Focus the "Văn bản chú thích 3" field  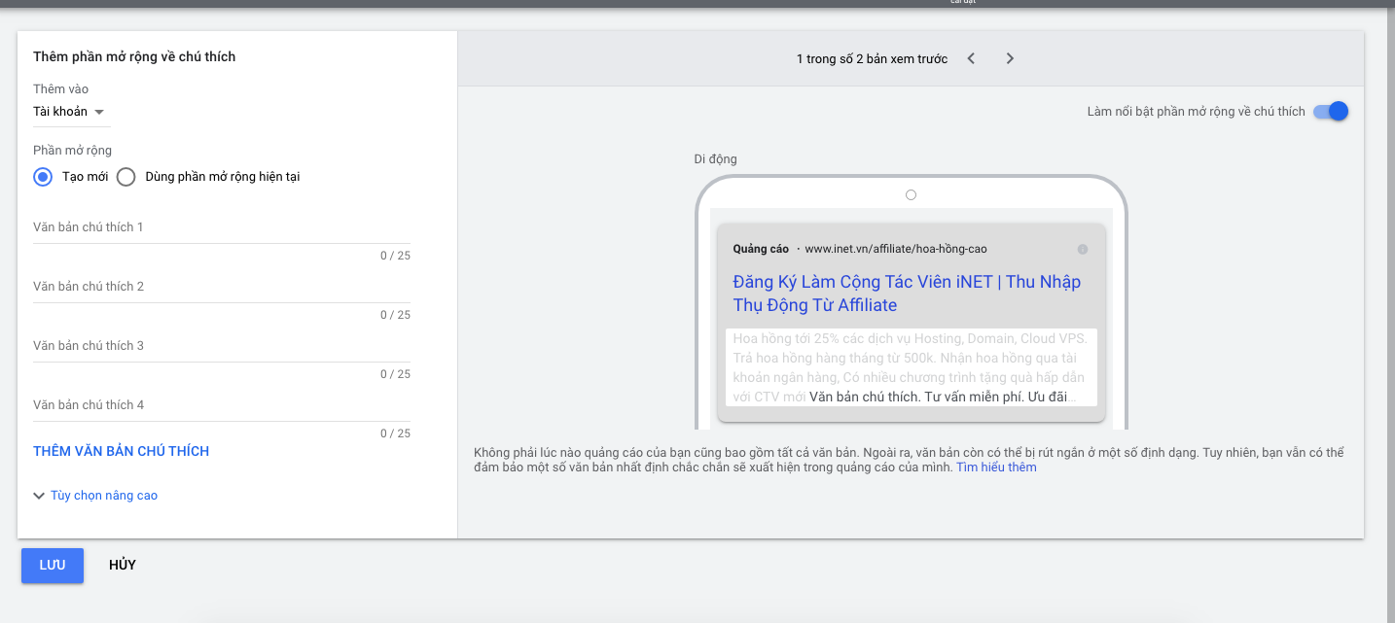click(x=222, y=347)
